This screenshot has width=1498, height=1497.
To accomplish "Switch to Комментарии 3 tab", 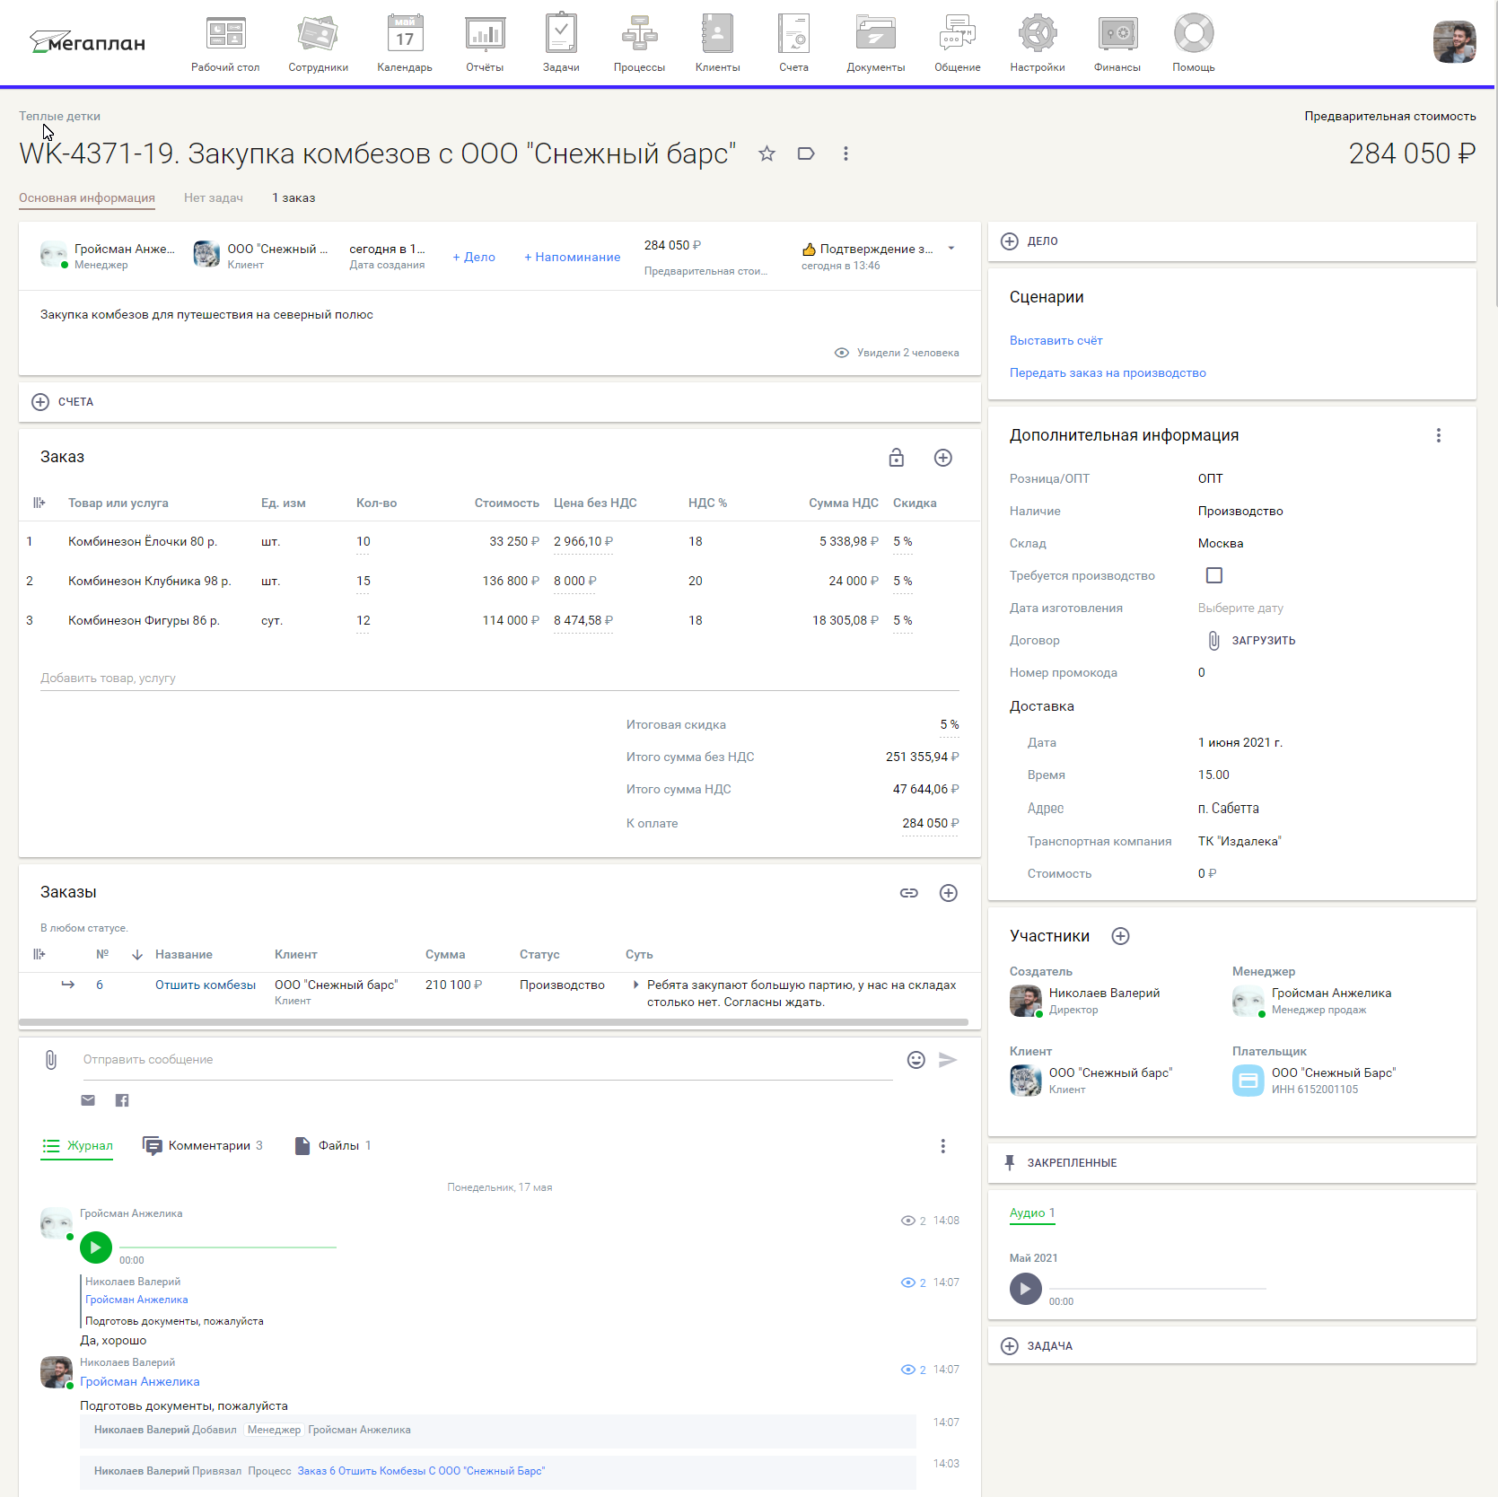I will click(203, 1146).
